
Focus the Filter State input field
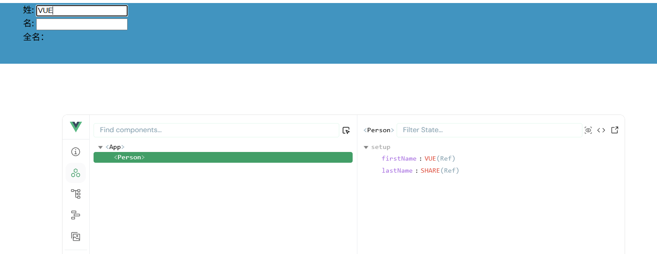click(489, 130)
